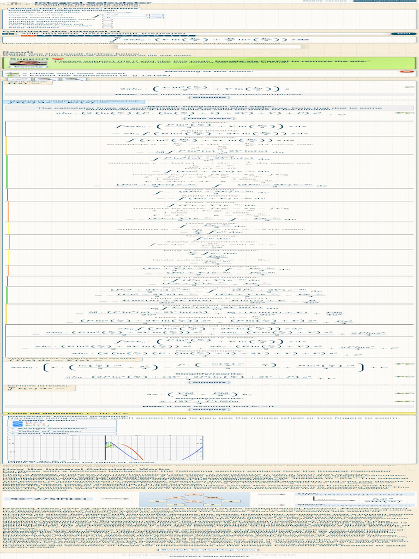The image size is (419, 559).
Task: Toggle the blue f(x) graph checkbox
Action: pyautogui.click(x=17, y=422)
